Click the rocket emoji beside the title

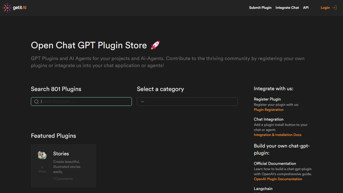[x=155, y=45]
